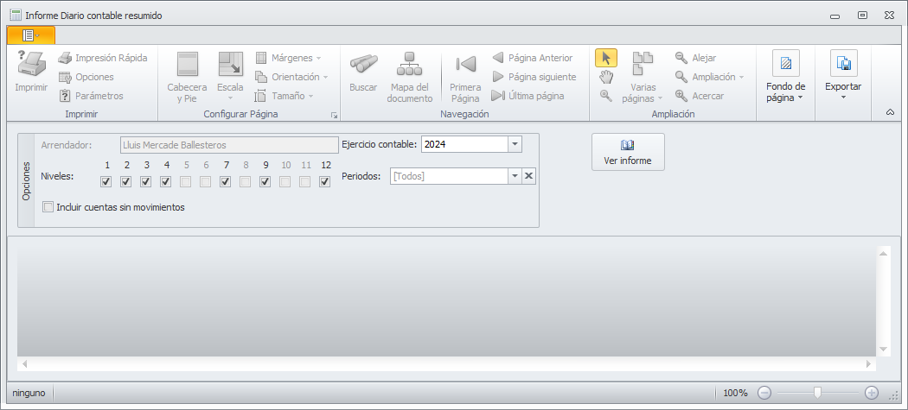Open the orange application menu tab
This screenshot has height=410, width=908.
coord(31,35)
